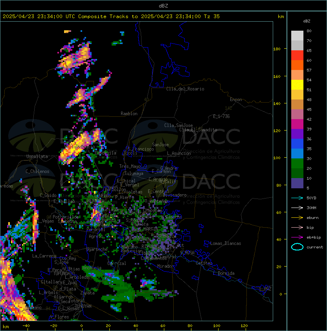
Task: Click the 'Agrelo' place label
Action: click(x=96, y=236)
